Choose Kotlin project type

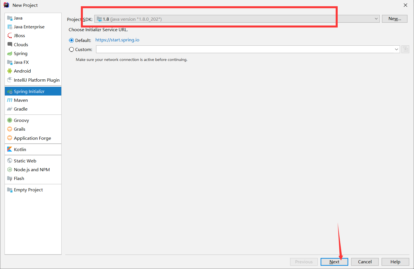click(x=33, y=149)
